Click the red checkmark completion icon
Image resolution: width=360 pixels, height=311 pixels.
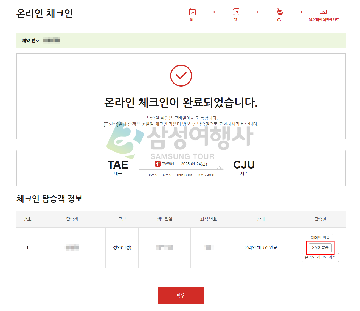click(x=181, y=76)
